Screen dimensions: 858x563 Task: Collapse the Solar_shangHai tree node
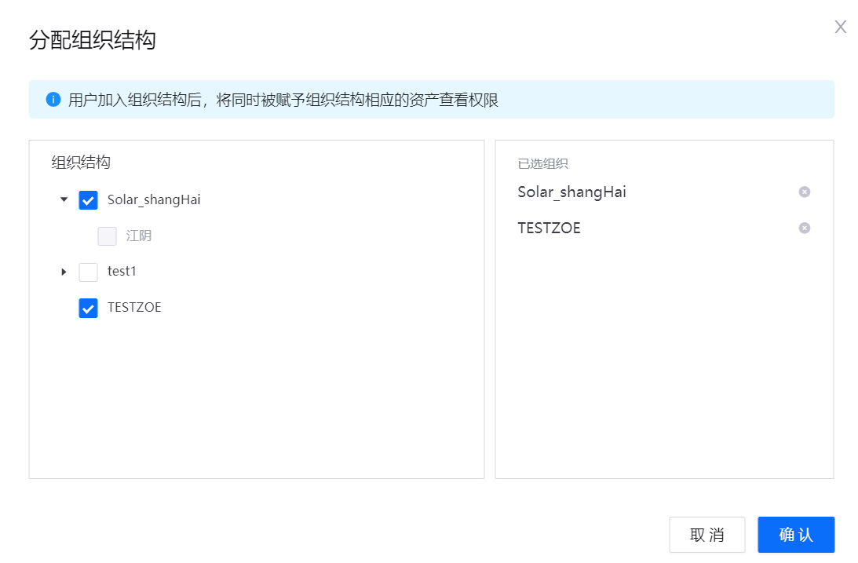64,200
